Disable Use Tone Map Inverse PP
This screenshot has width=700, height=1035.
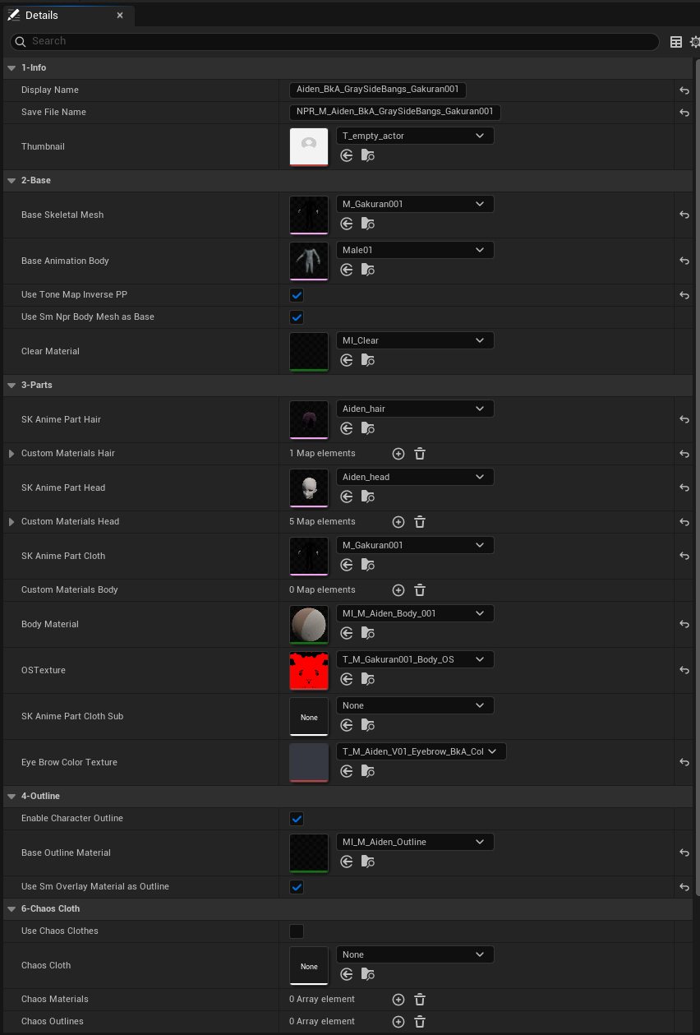pos(296,294)
